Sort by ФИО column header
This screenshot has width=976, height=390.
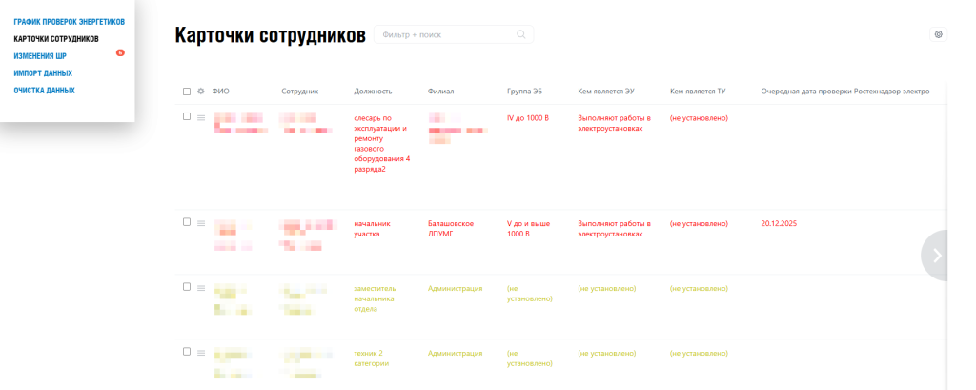point(220,92)
